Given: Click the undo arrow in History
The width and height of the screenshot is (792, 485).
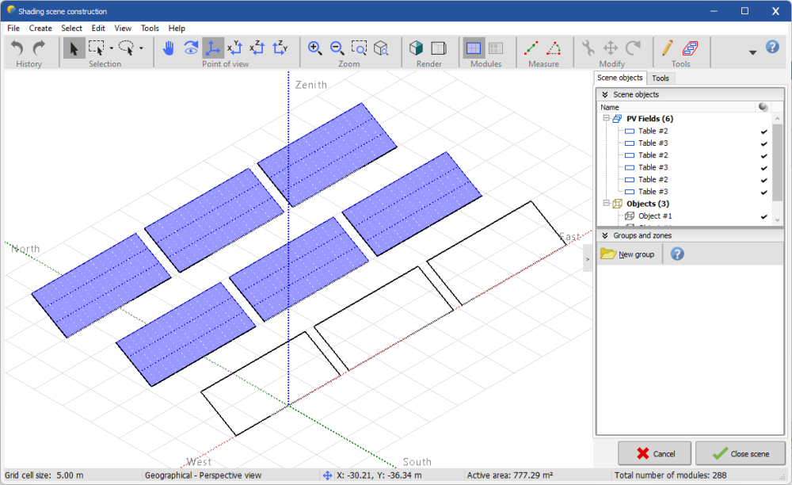Looking at the screenshot, I should point(17,48).
